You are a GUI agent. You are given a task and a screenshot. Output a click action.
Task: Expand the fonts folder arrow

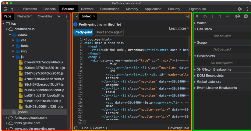tap(13, 46)
